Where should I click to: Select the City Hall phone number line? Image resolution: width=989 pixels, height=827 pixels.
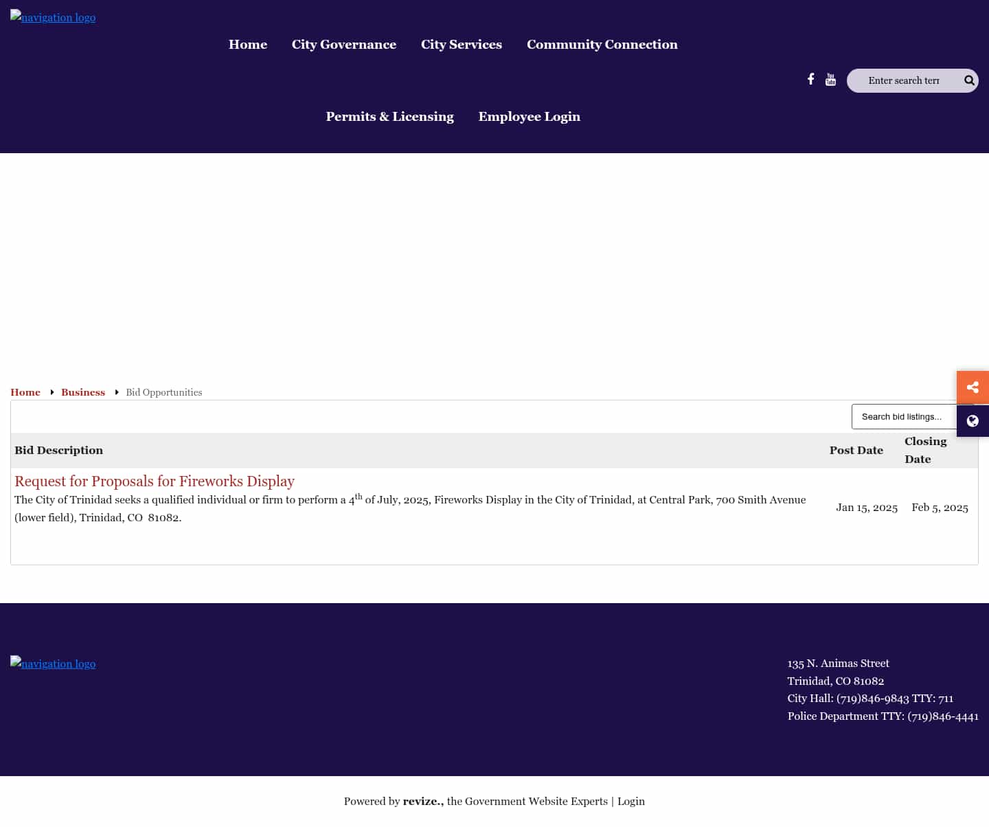(870, 698)
